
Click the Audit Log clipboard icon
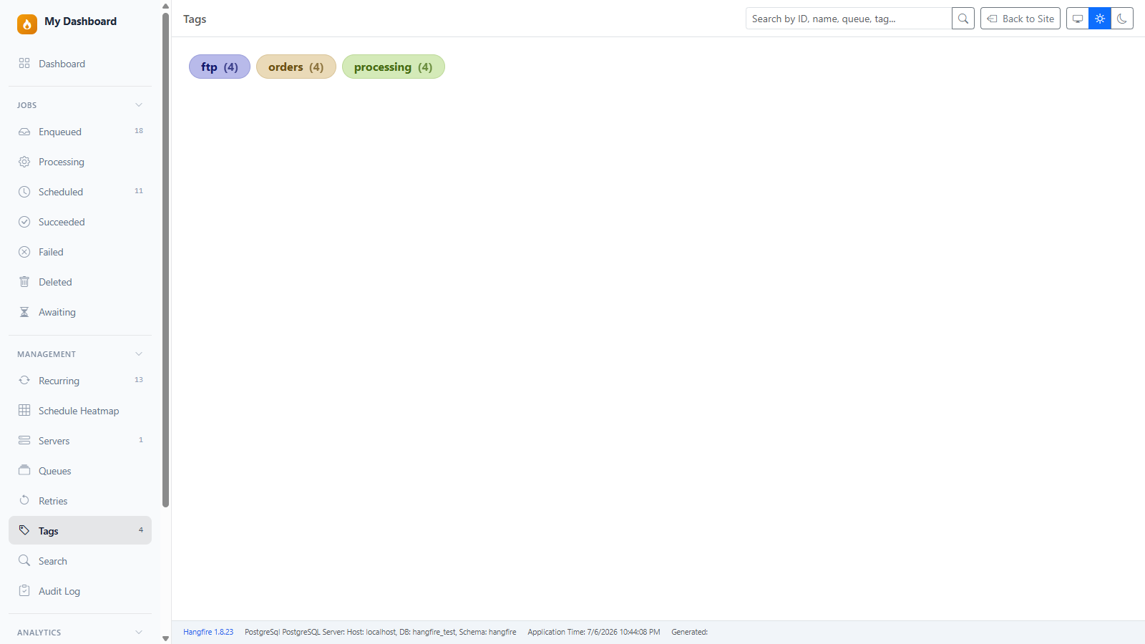(24, 590)
